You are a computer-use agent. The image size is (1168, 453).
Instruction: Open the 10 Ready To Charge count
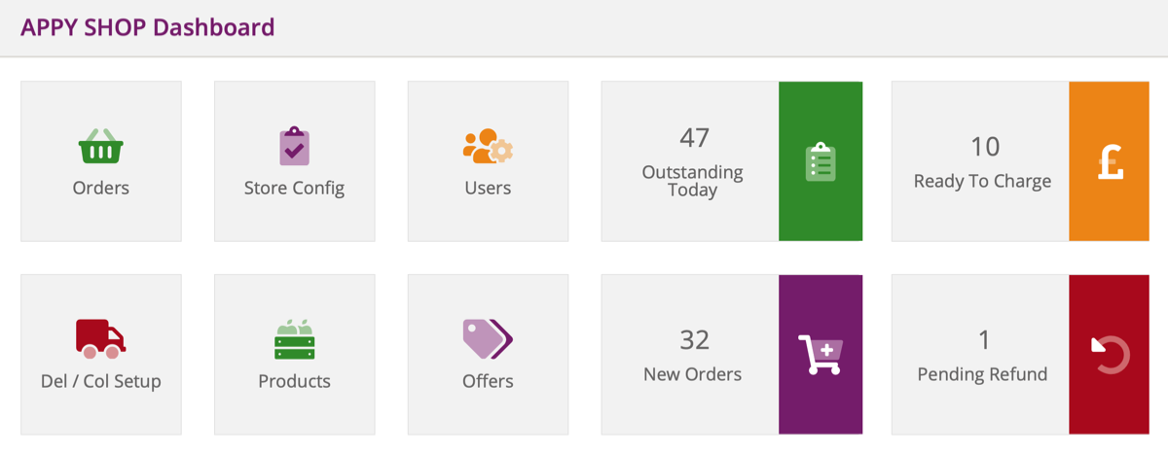[x=984, y=147]
